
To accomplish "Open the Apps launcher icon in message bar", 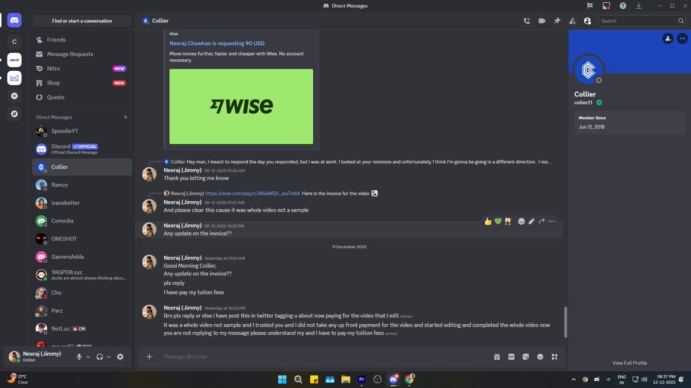I will [x=555, y=357].
